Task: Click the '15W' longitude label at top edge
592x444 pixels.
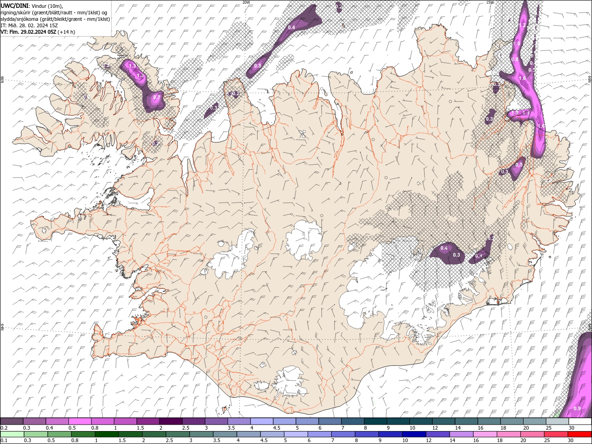Action: (x=490, y=2)
